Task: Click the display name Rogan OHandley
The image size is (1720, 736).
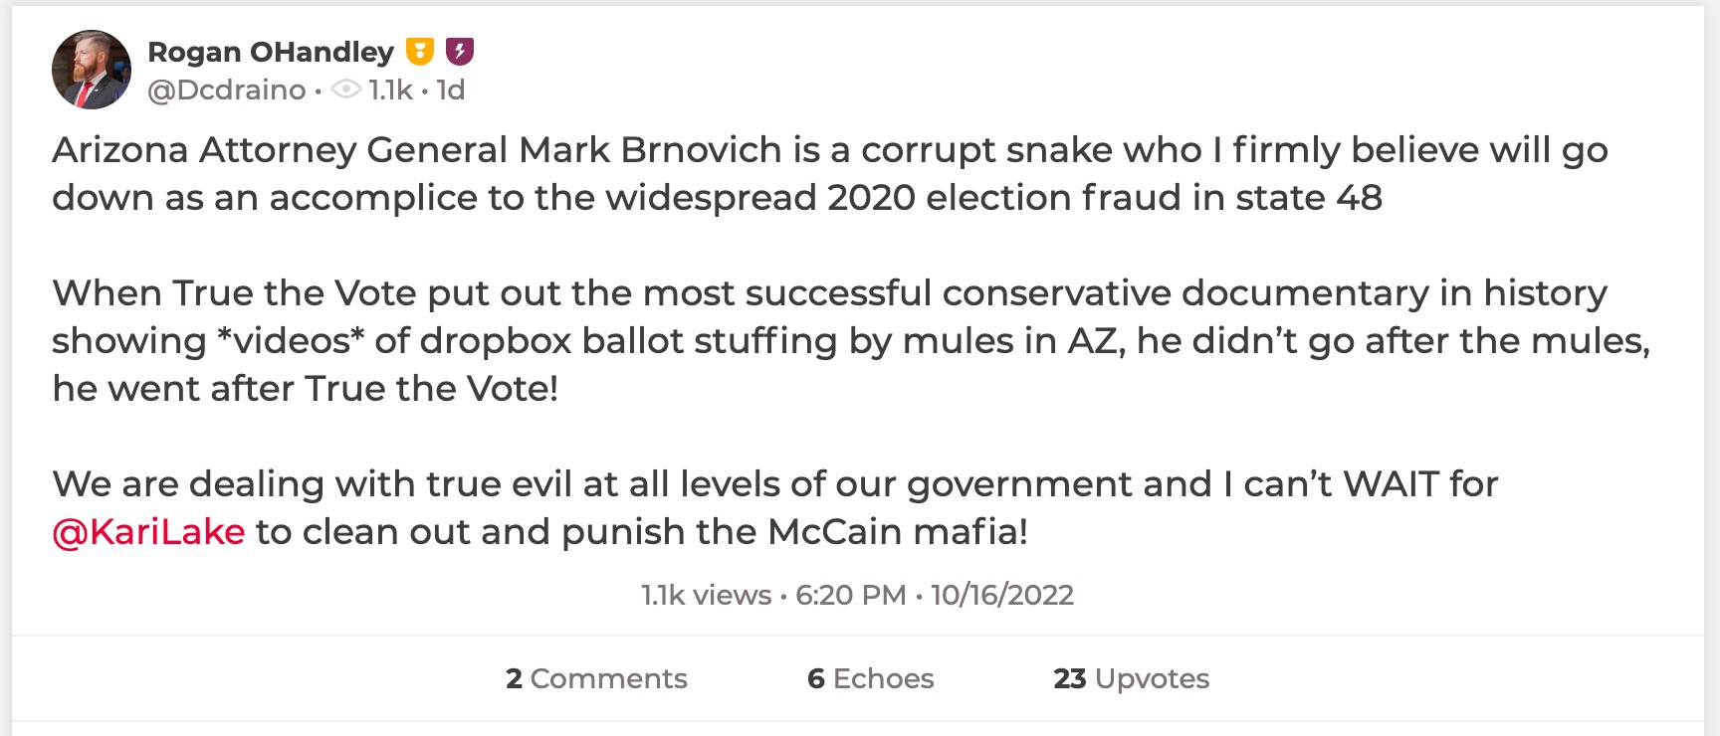Action: [x=270, y=51]
